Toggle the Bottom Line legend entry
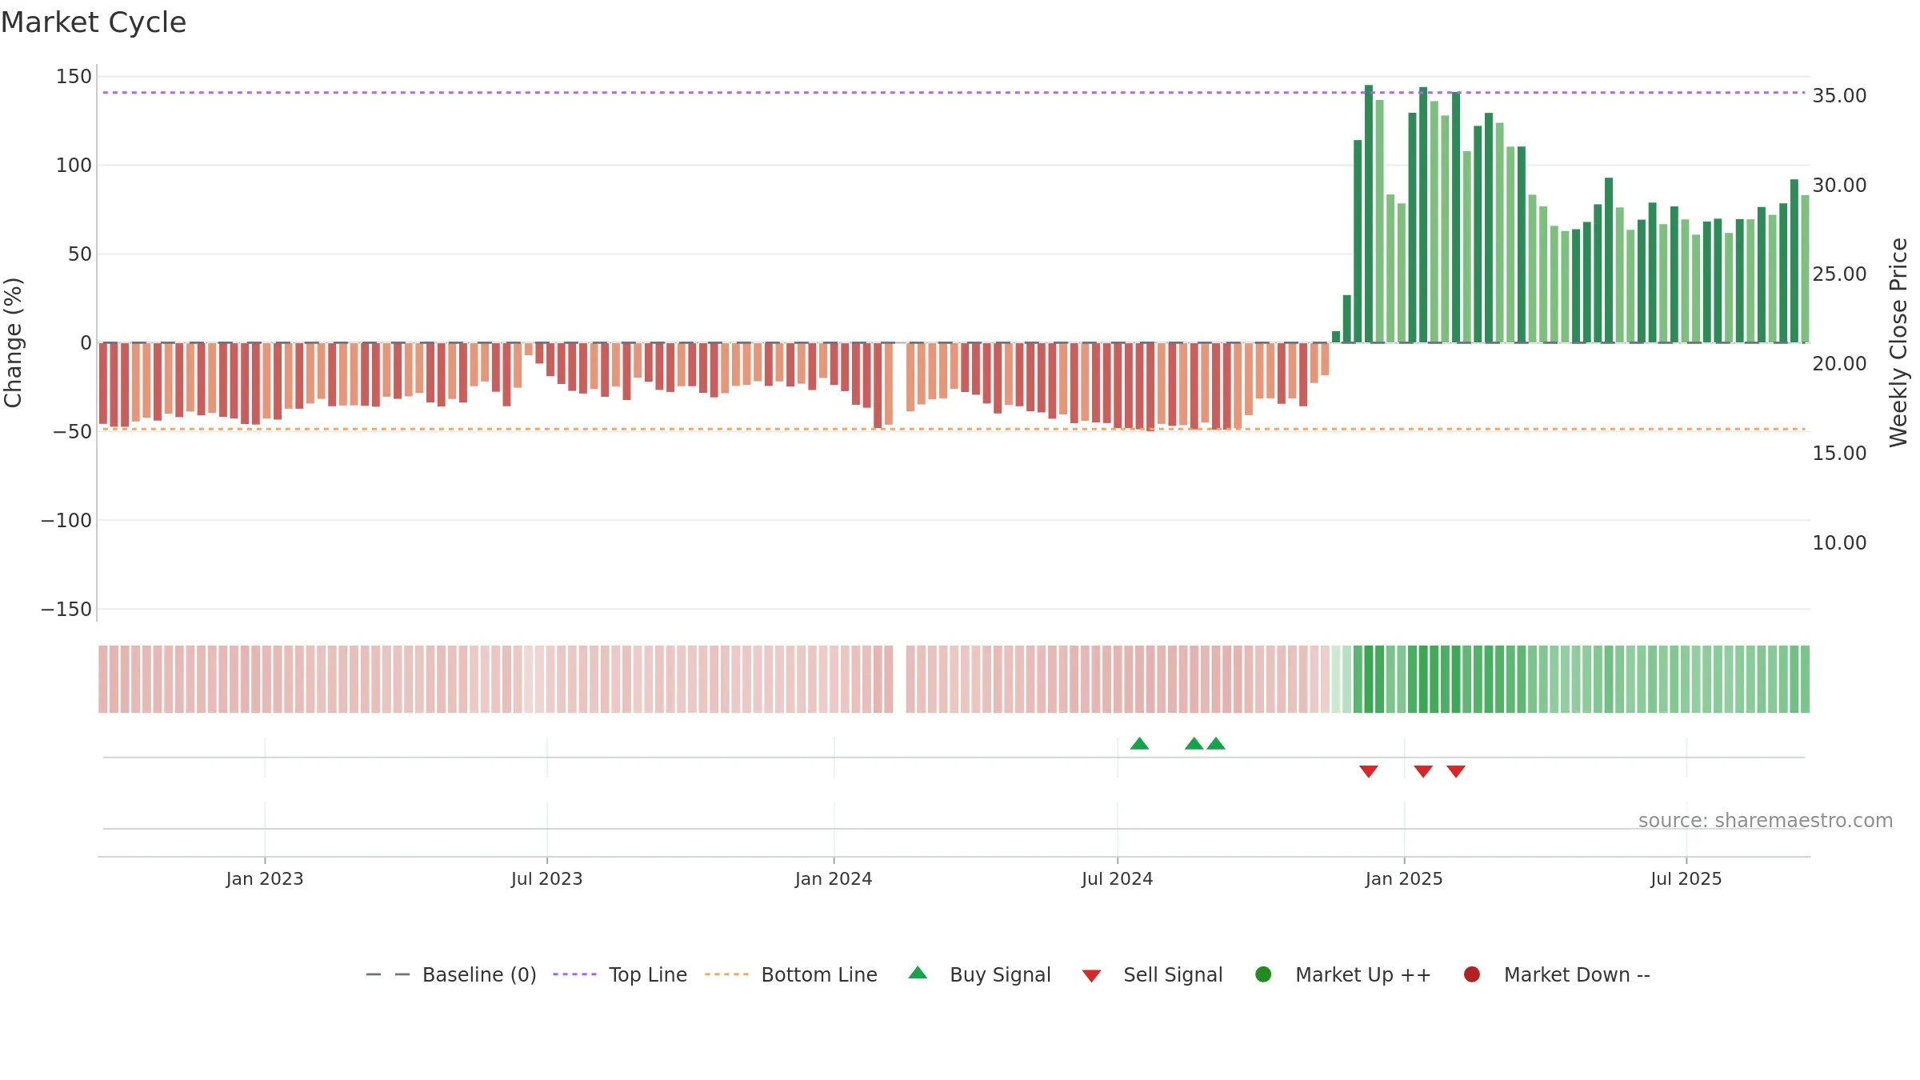 [x=791, y=974]
